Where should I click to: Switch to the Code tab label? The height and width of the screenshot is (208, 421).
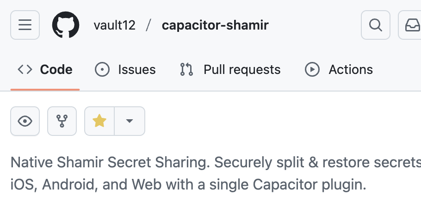click(56, 70)
